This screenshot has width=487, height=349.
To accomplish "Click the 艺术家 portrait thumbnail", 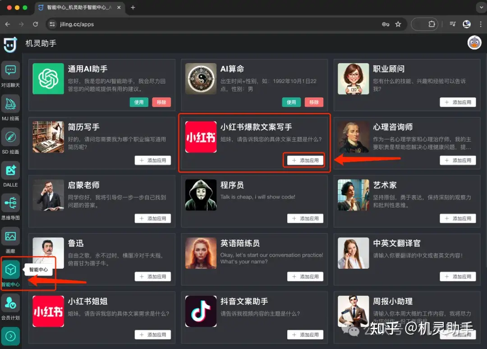I will click(354, 195).
